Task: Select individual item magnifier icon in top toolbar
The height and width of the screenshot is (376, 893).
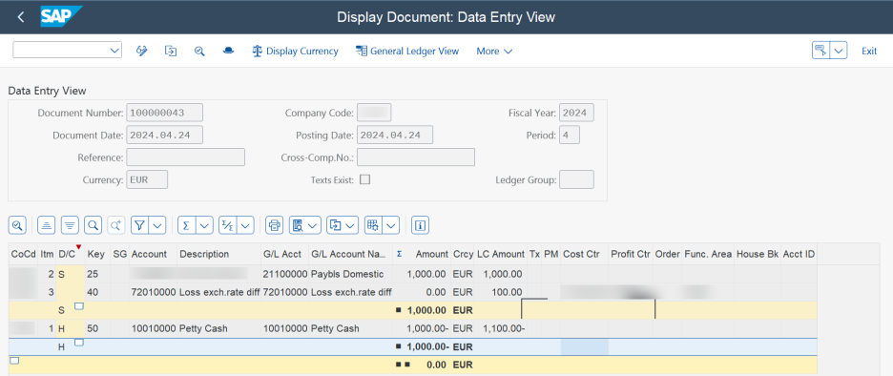Action: pyautogui.click(x=199, y=51)
